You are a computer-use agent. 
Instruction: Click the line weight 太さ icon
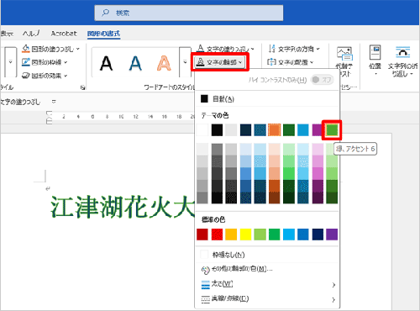click(205, 285)
